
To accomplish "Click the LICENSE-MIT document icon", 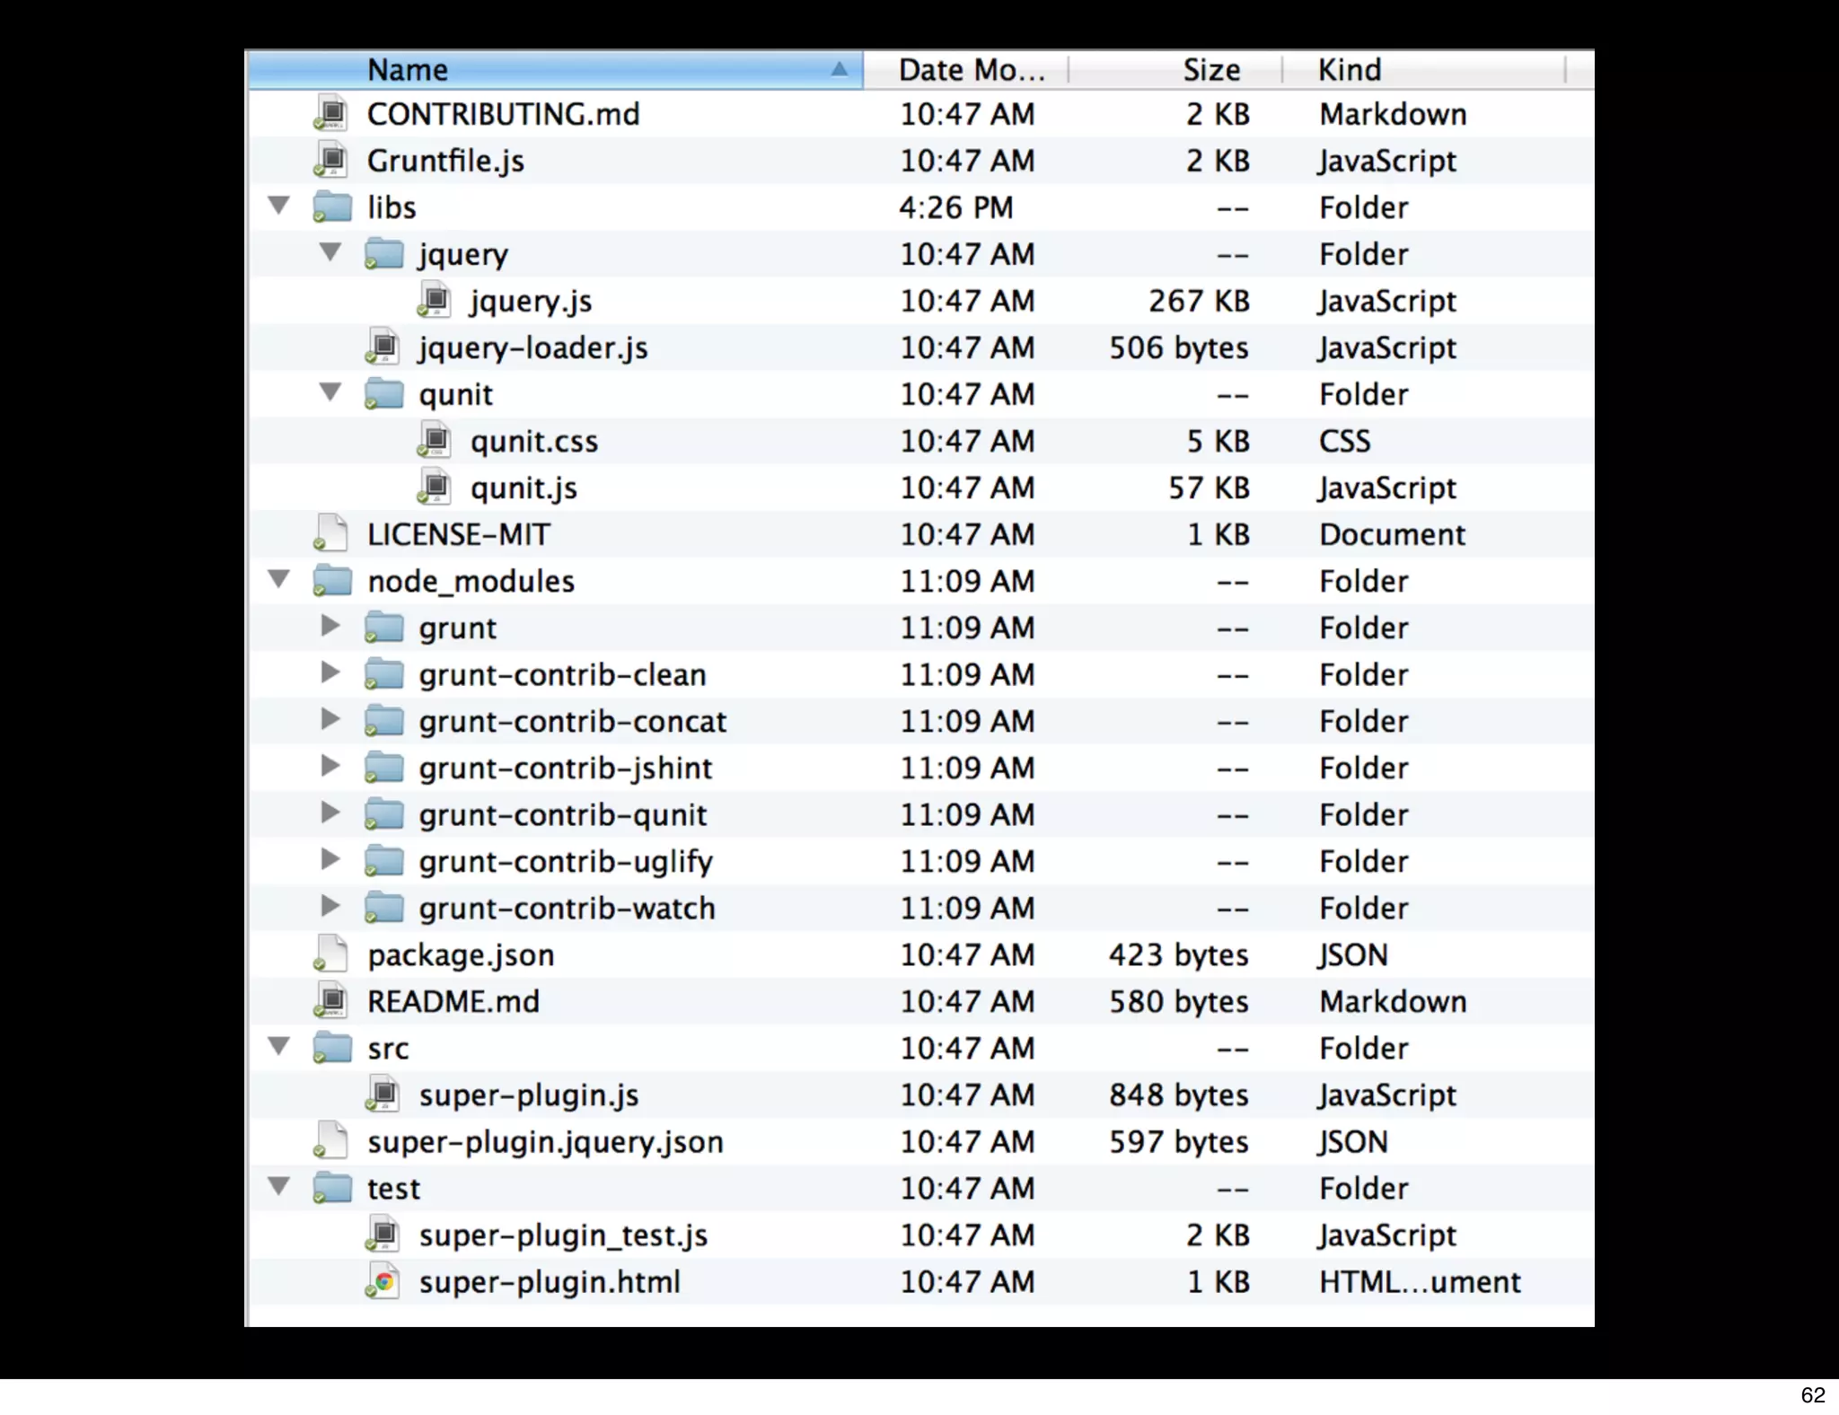I will tap(332, 534).
